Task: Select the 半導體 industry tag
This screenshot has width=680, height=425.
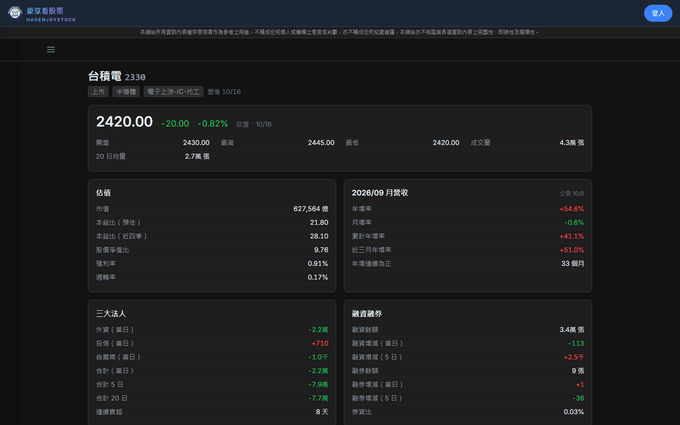Action: tap(126, 92)
